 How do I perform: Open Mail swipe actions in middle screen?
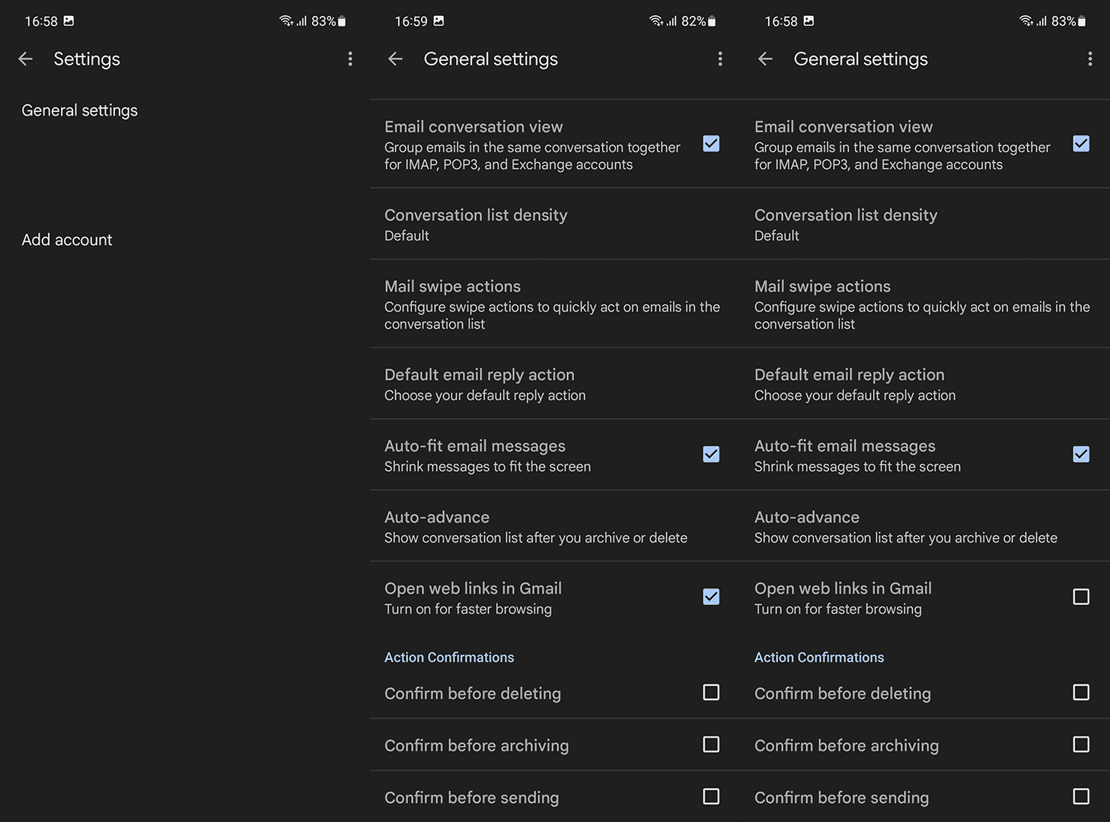[555, 304]
